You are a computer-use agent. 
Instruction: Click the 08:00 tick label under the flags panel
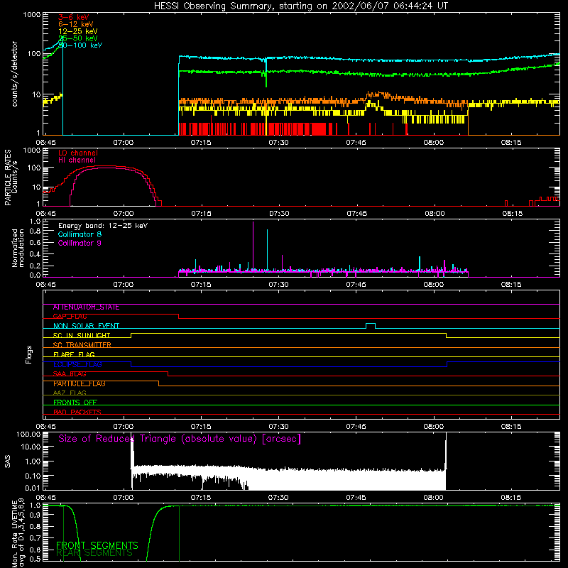434,427
